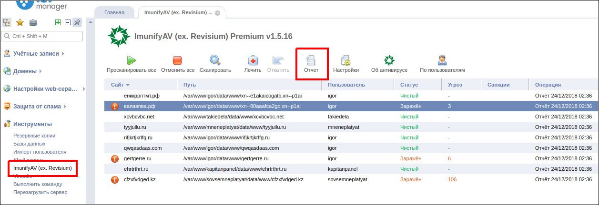Open the Выполнить команду link

[38, 184]
